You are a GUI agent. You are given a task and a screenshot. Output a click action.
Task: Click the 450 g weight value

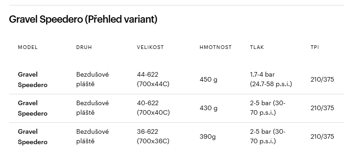208,79
